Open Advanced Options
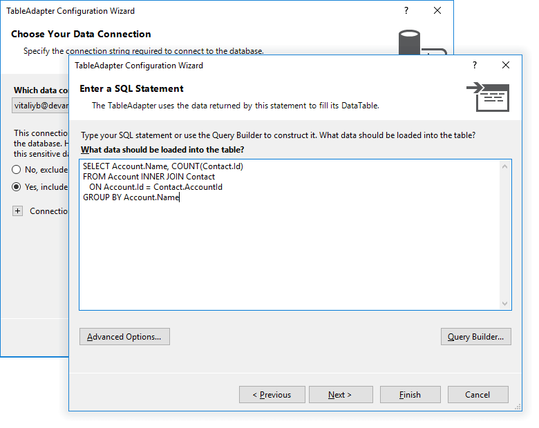539x428 pixels. coord(124,337)
